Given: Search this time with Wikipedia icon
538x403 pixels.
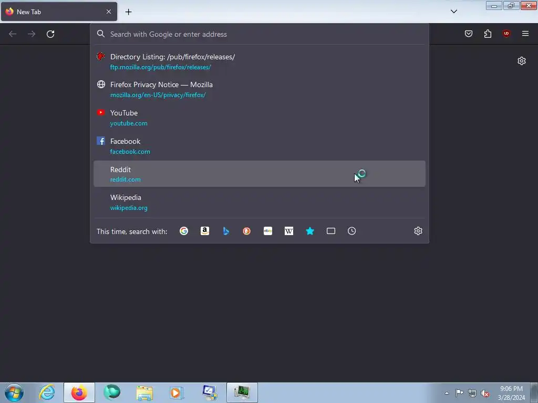Looking at the screenshot, I should point(289,231).
